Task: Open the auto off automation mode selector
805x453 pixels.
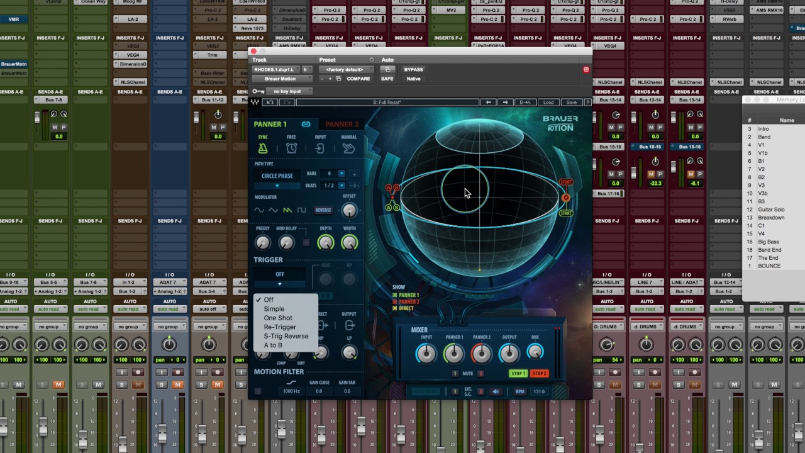Action: pyautogui.click(x=209, y=309)
